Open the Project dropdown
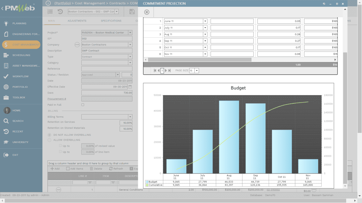 (x=130, y=33)
